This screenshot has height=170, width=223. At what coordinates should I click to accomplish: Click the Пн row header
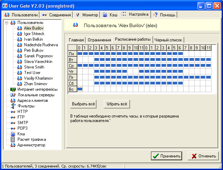(73, 54)
